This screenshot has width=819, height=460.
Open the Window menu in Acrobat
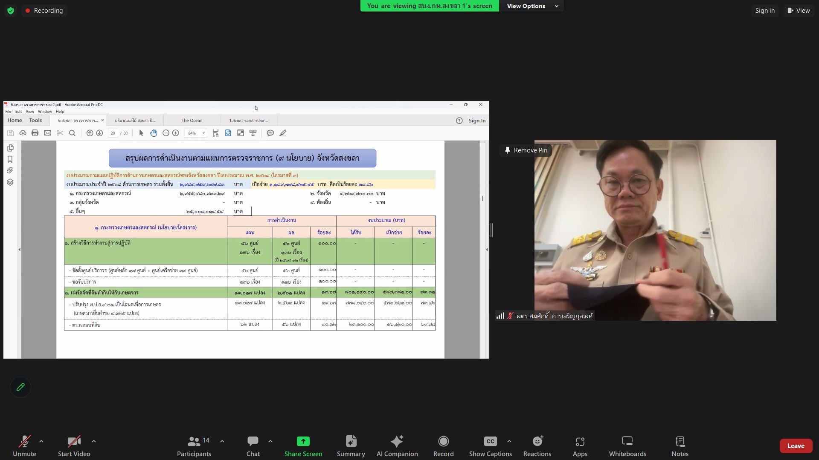(x=45, y=112)
